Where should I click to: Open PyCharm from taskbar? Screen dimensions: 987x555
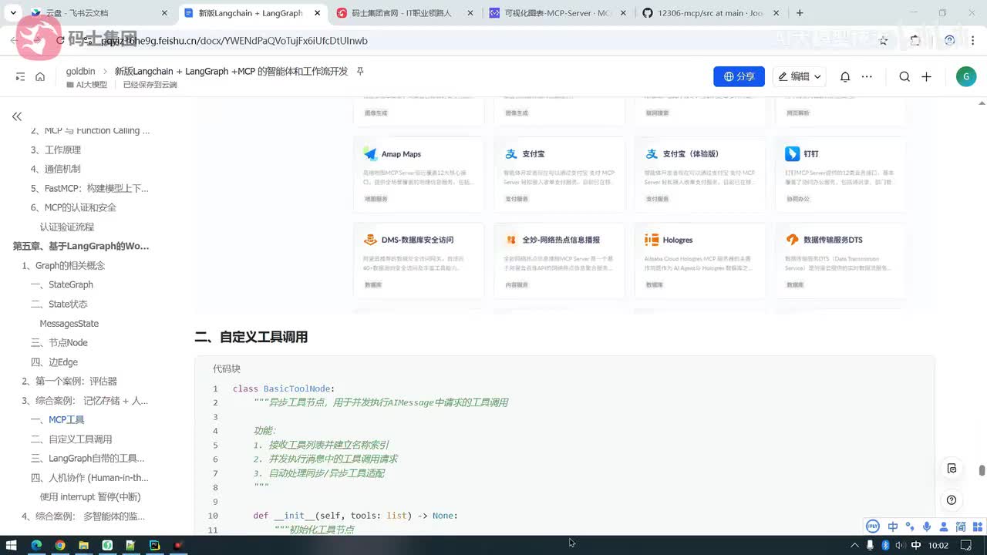point(154,545)
